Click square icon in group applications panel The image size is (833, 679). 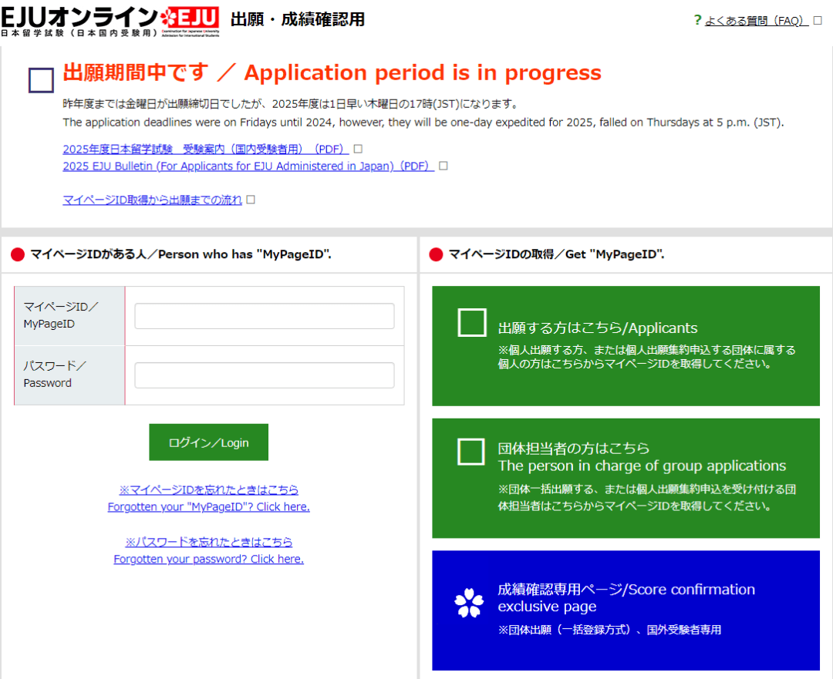coord(470,452)
